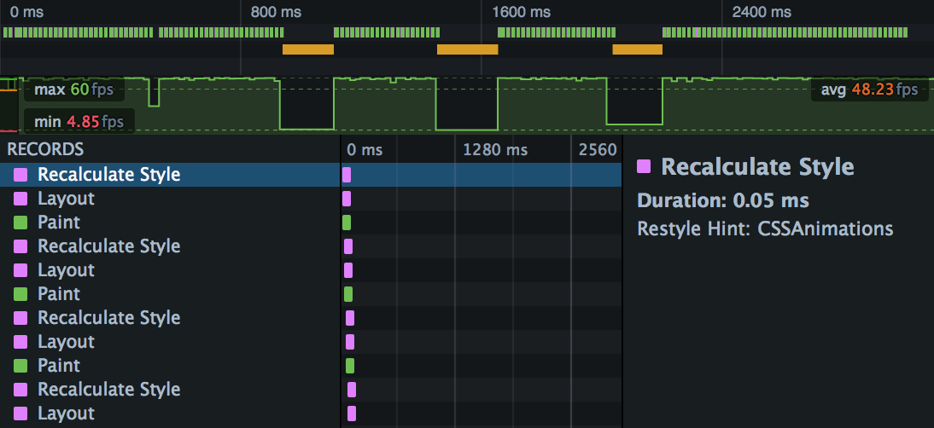Screen dimensions: 934x428
Task: Click the avg 48.23 fps label
Action: (x=869, y=90)
